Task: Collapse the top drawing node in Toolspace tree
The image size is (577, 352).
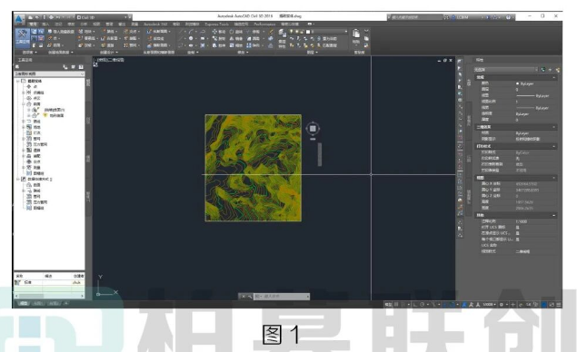Action: pyautogui.click(x=18, y=81)
